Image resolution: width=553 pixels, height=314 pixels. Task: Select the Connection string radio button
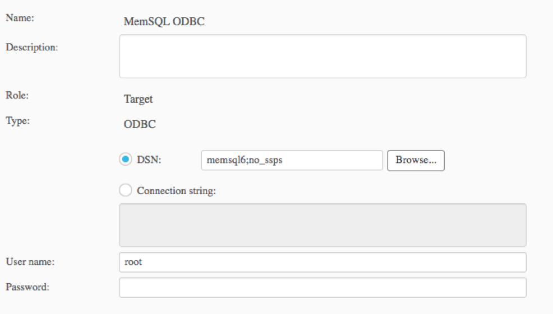point(126,190)
